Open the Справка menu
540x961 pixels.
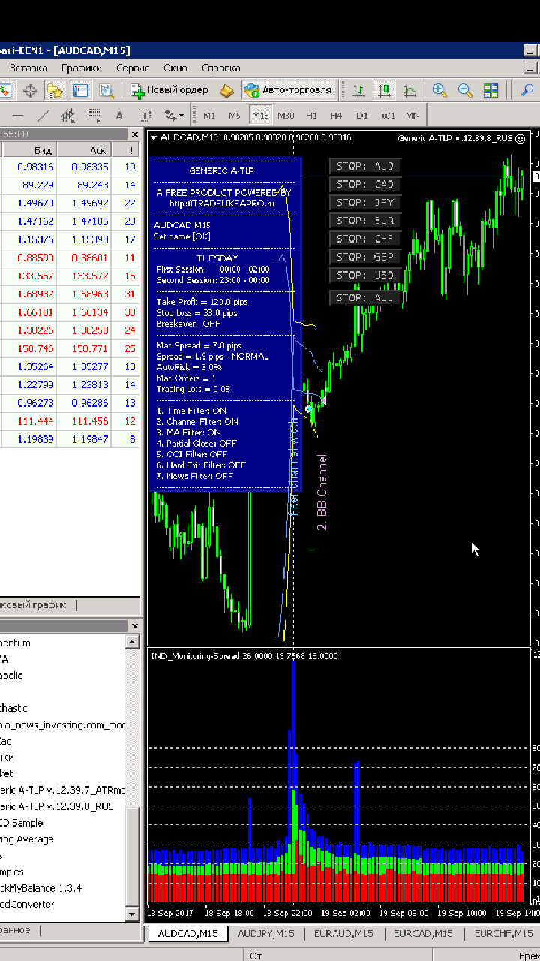(x=221, y=68)
